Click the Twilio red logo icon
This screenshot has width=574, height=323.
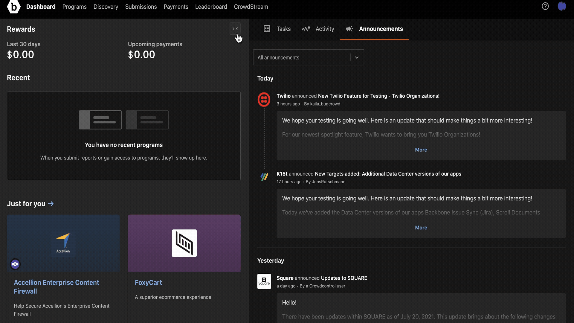pyautogui.click(x=264, y=100)
